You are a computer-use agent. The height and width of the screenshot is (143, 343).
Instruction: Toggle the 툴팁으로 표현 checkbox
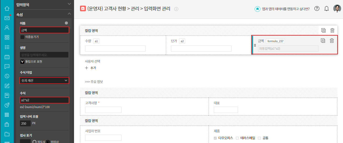coord(22,62)
